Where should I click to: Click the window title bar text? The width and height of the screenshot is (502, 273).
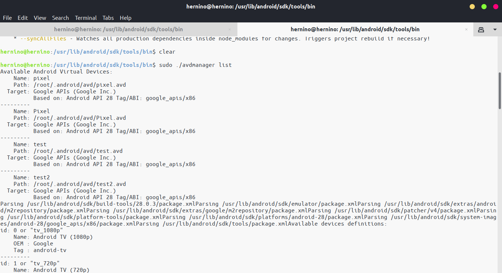[251, 7]
